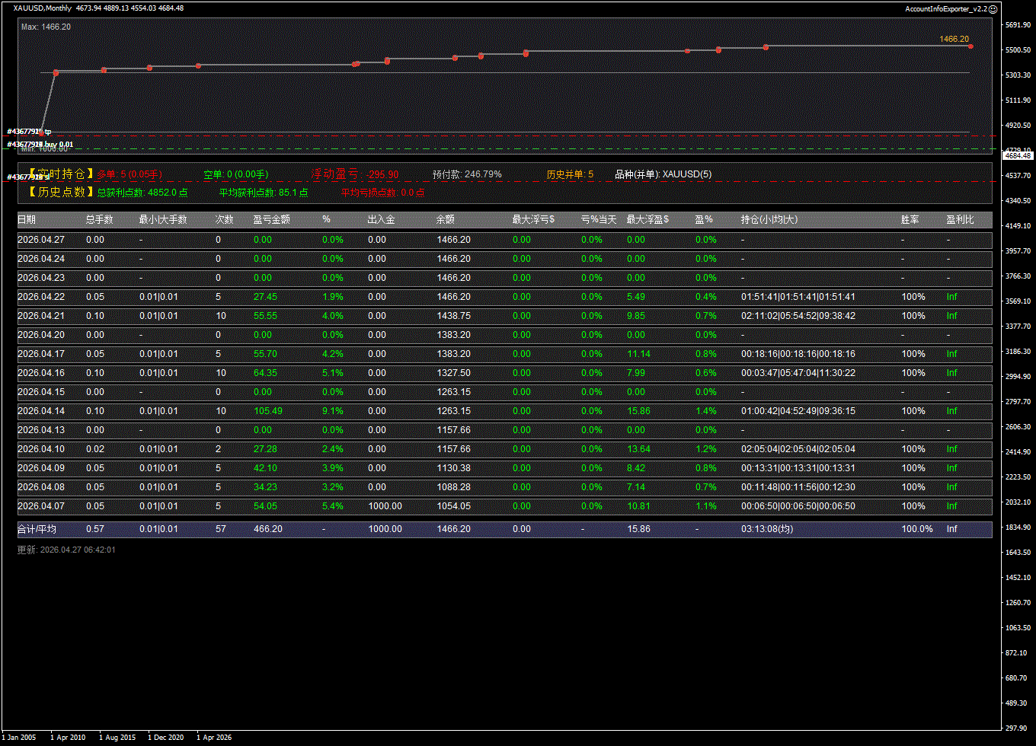
Task: Click the 持仓(小|均|大) column header
Action: tap(771, 220)
